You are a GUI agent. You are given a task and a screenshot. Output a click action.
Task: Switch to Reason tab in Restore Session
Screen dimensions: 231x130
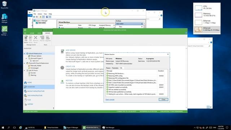(x=108, y=68)
